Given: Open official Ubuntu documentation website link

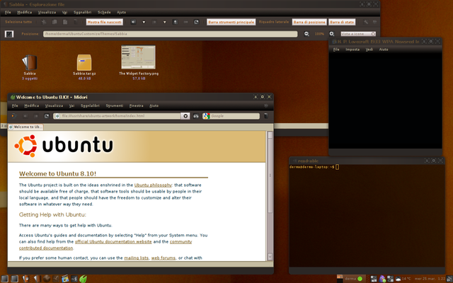Looking at the screenshot, I should click(x=113, y=242).
